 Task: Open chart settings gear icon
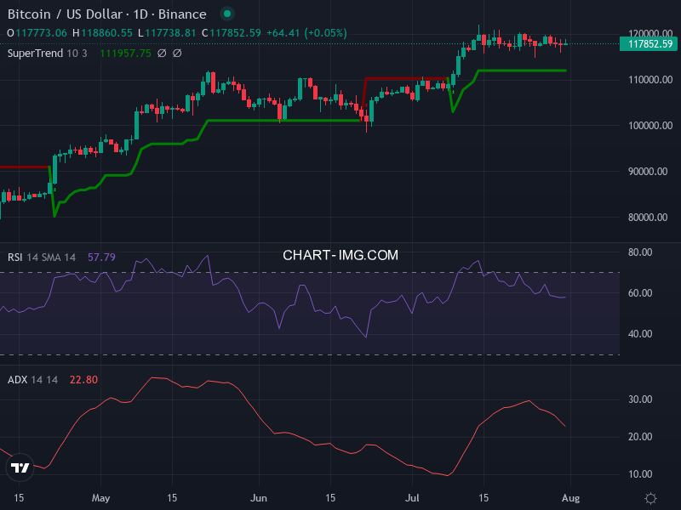point(650,498)
